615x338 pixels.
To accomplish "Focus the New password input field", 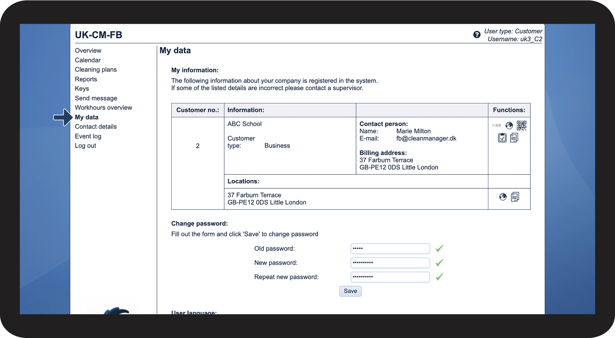I will pos(390,263).
